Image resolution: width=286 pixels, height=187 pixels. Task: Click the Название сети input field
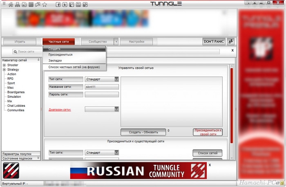(x=102, y=87)
